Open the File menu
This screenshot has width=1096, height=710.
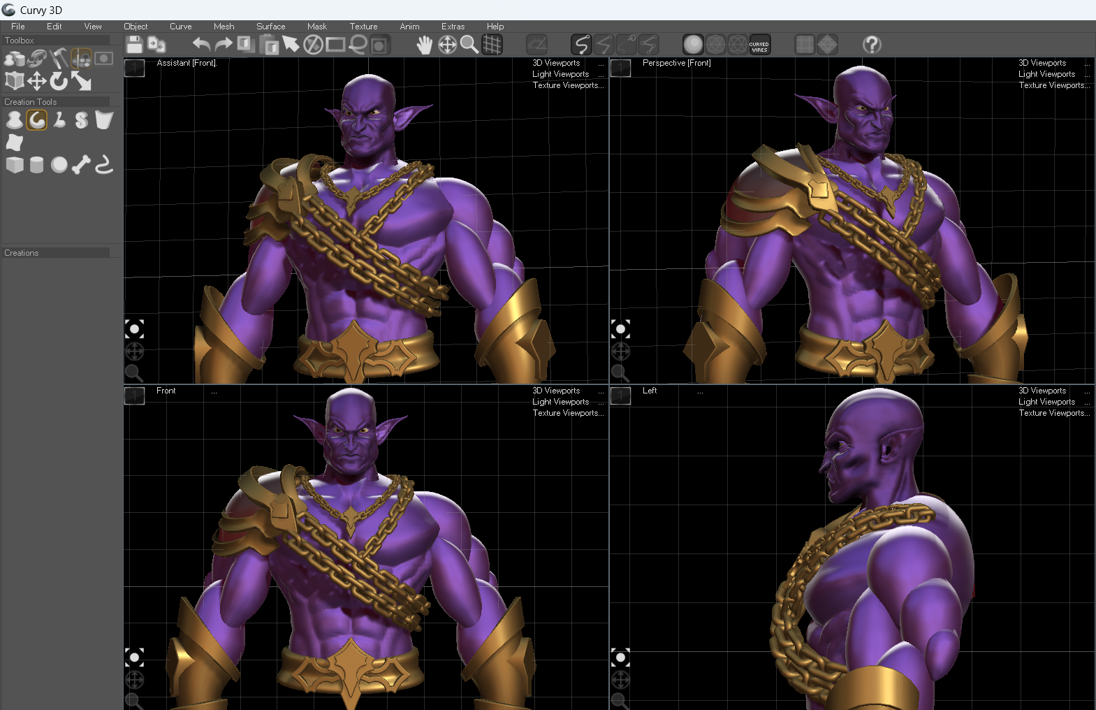pyautogui.click(x=18, y=27)
